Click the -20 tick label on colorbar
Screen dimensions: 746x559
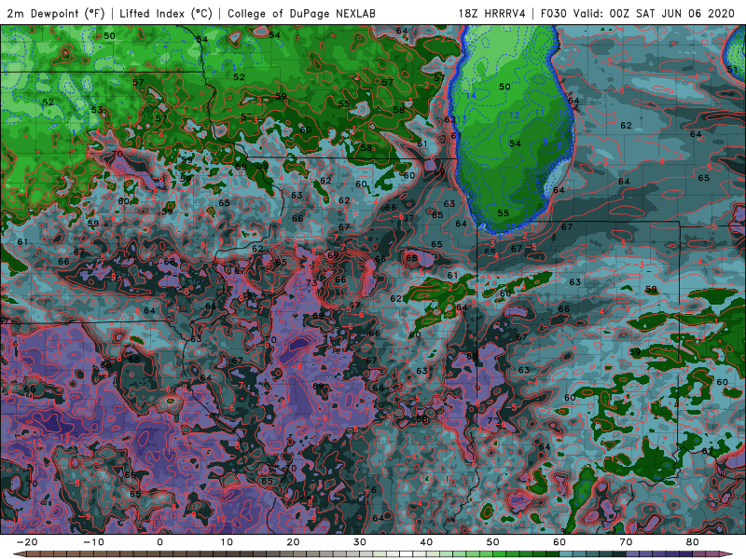(x=27, y=542)
